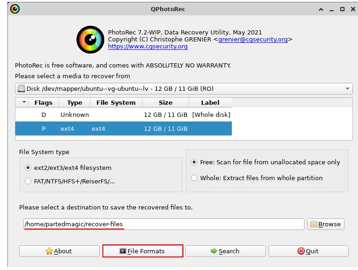Open the cgsecurity.org website link
358x270 pixels.
click(x=148, y=47)
